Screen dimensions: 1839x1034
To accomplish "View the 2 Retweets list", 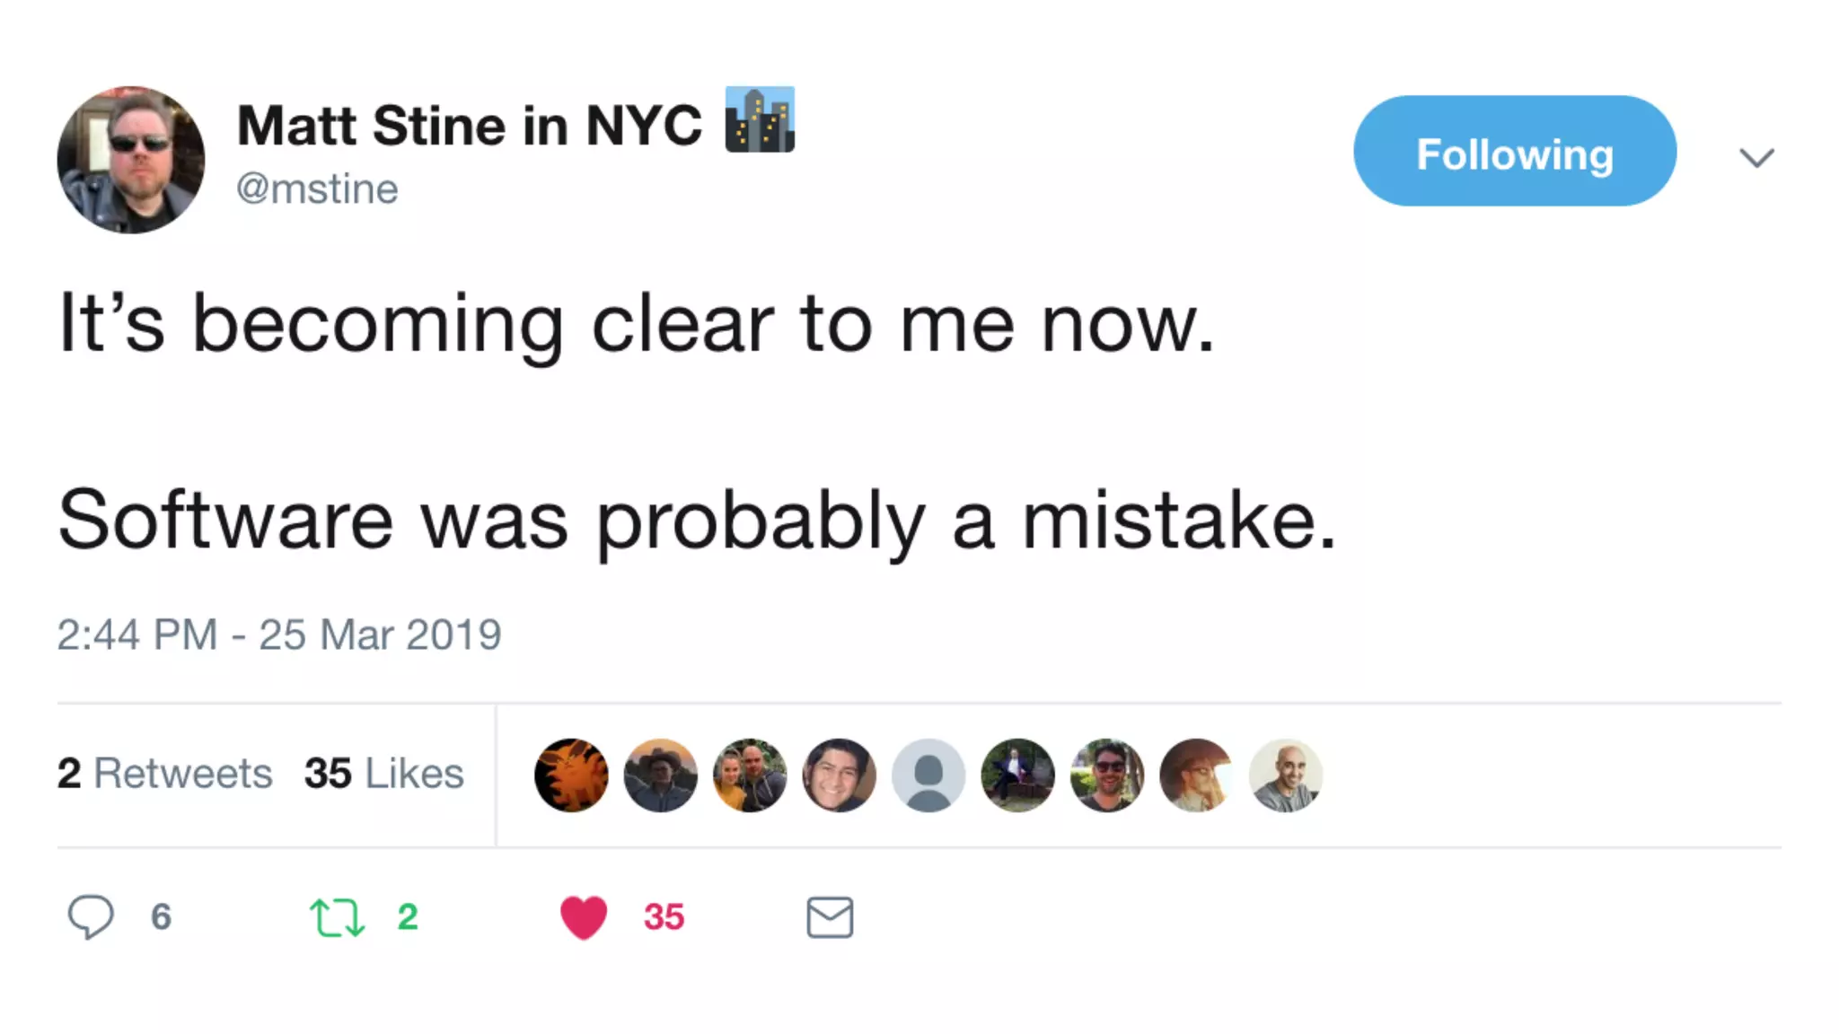I will click(164, 773).
